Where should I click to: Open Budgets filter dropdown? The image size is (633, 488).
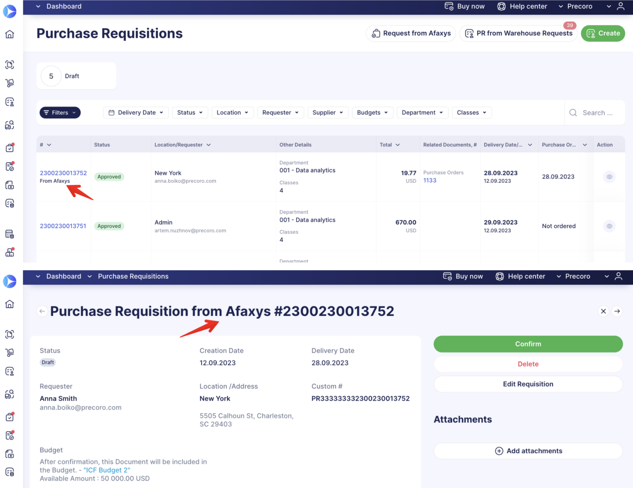373,113
